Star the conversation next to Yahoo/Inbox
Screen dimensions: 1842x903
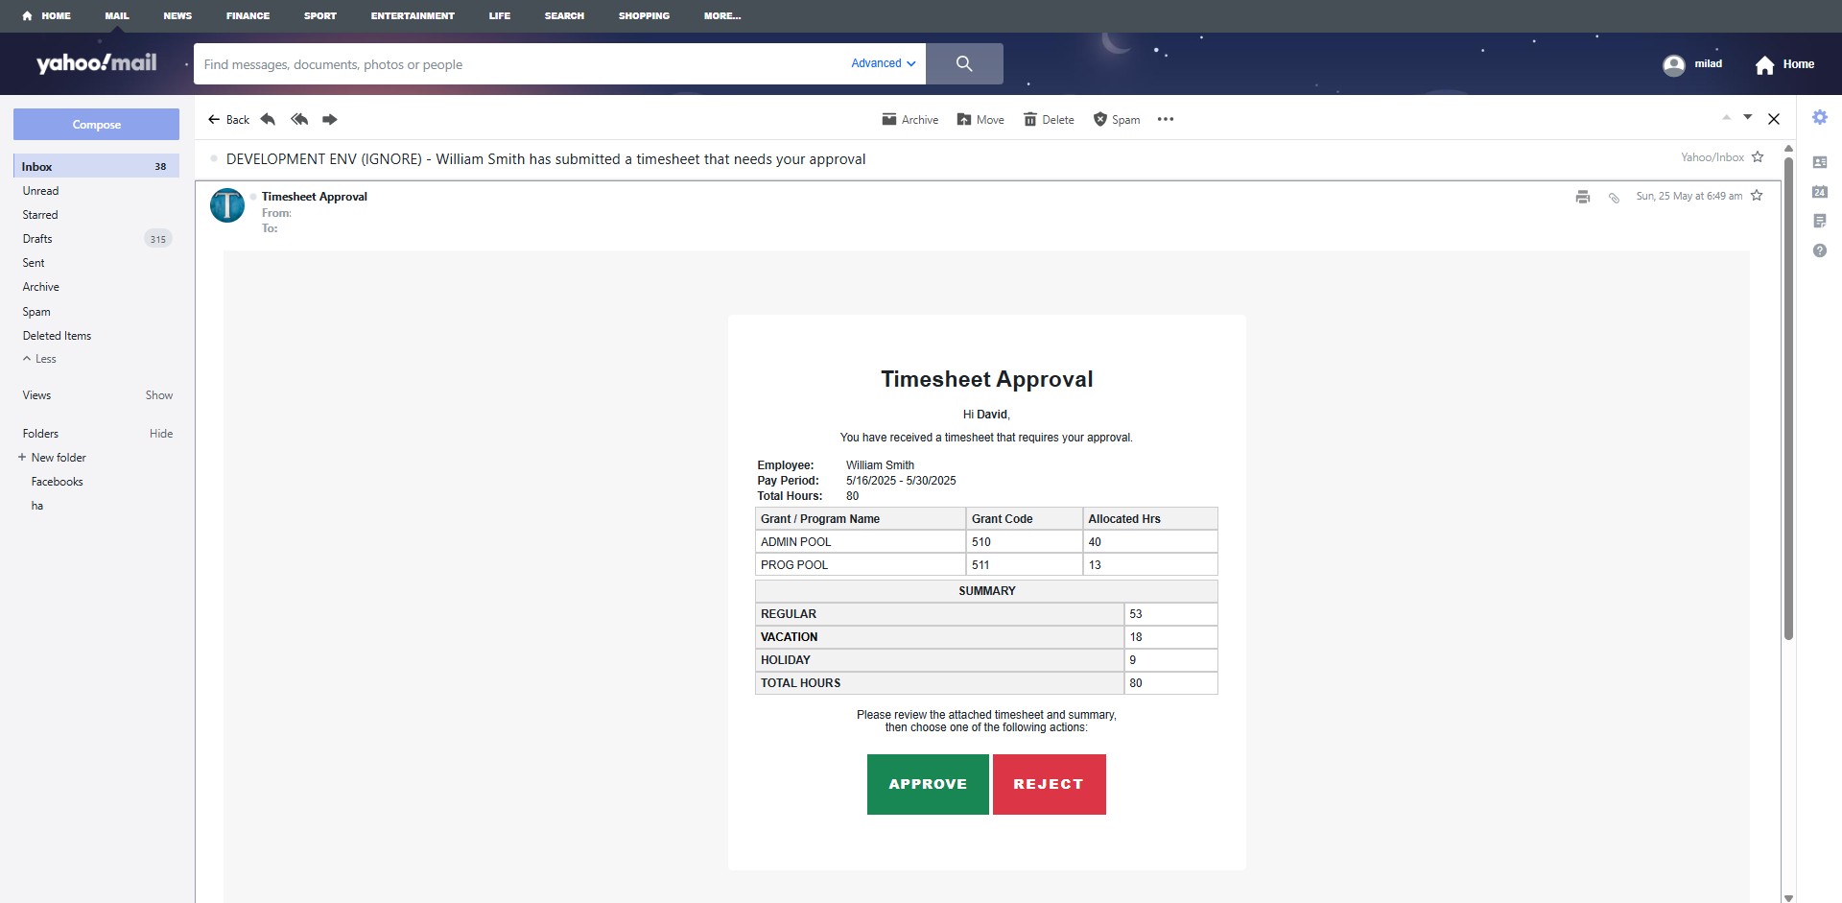tap(1758, 156)
